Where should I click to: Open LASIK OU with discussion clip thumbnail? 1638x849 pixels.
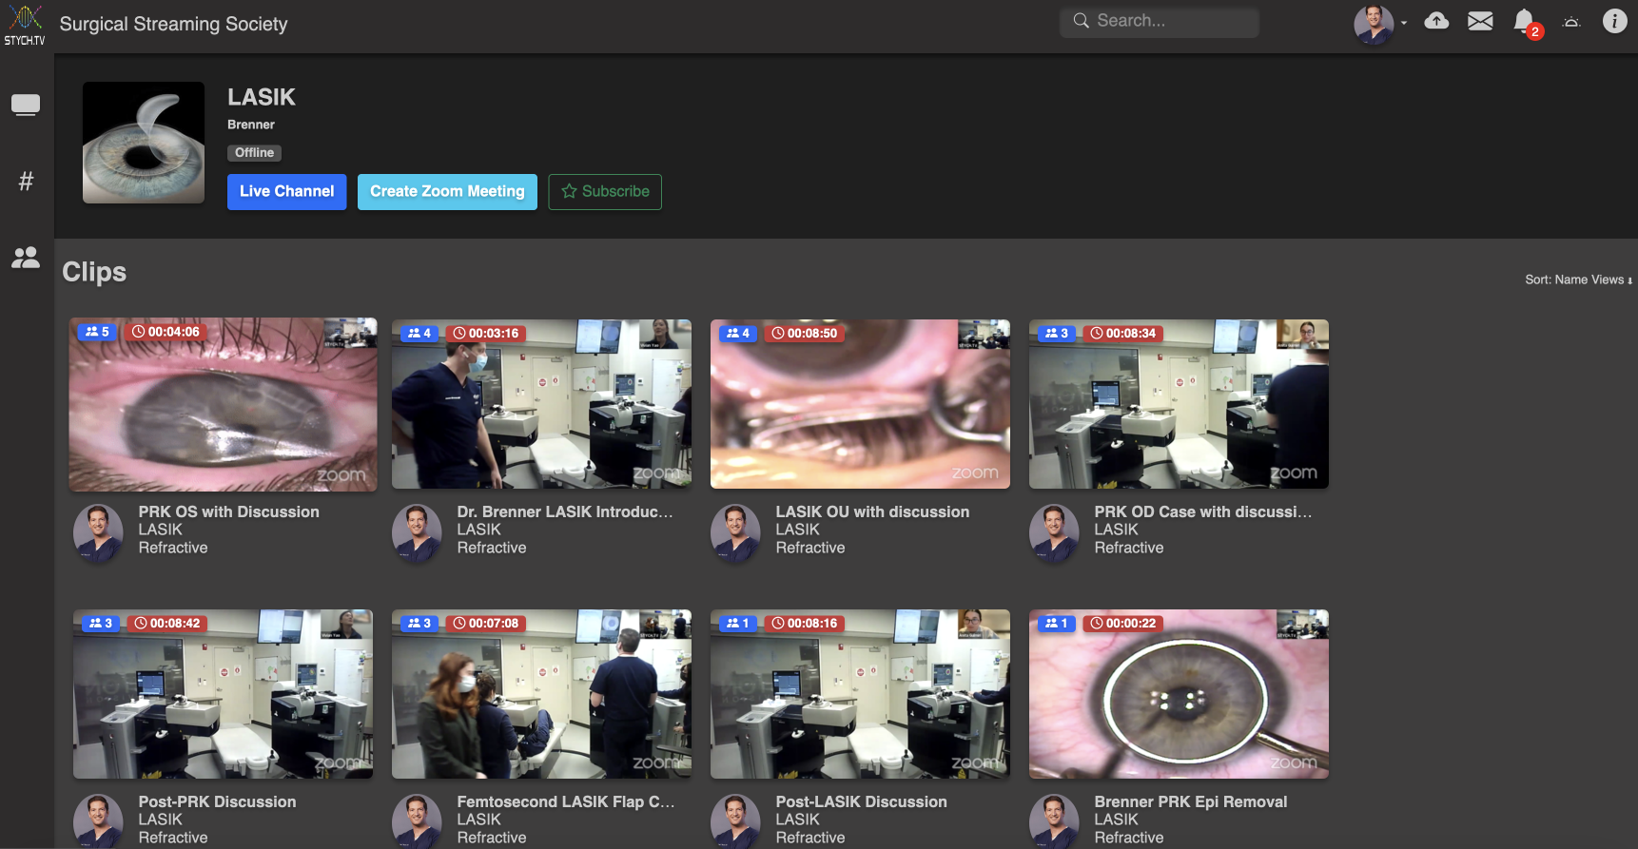click(x=860, y=404)
